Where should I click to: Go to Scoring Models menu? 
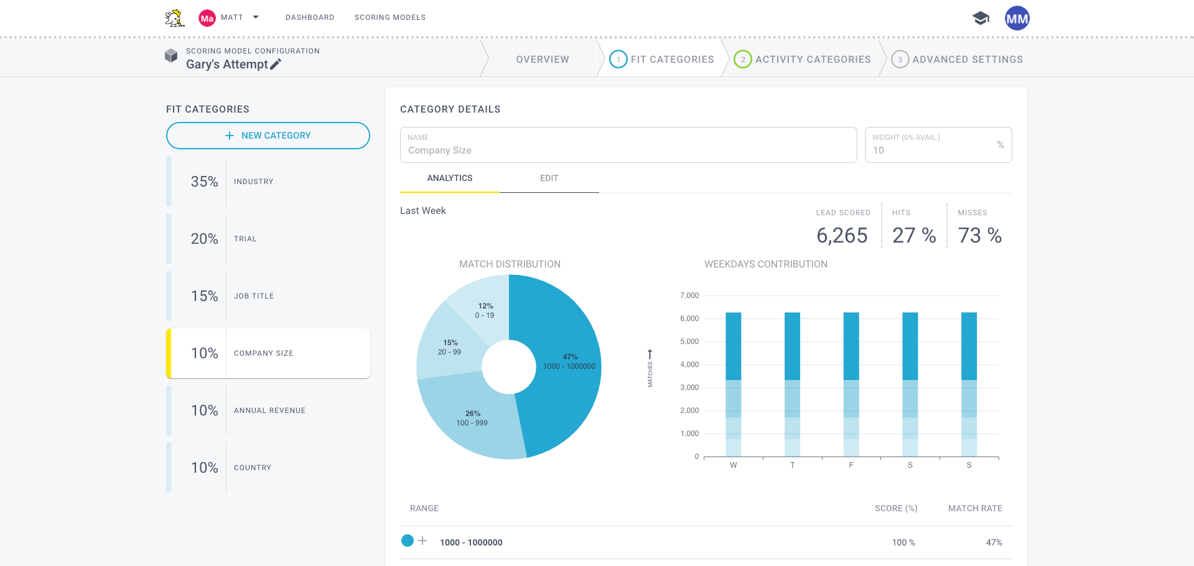(x=390, y=17)
